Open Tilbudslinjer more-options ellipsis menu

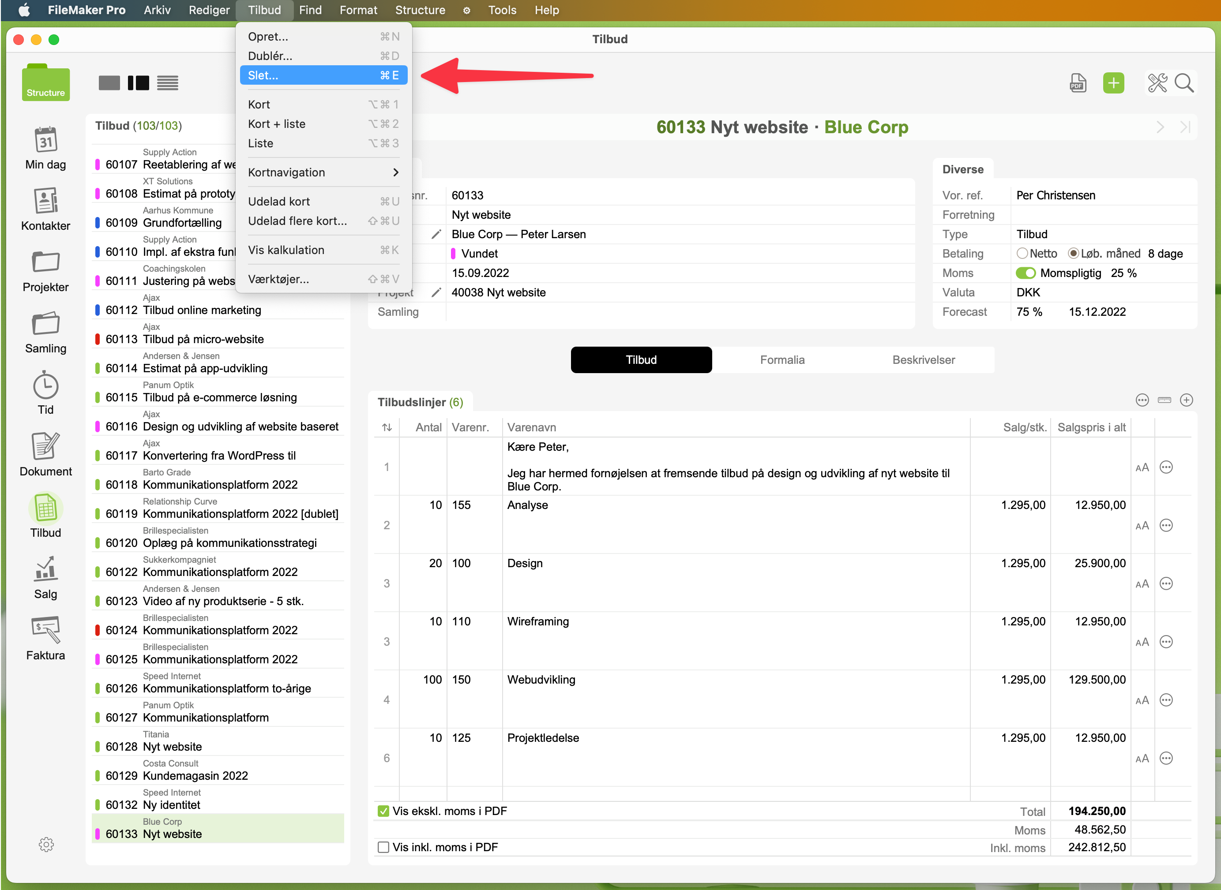[1142, 400]
